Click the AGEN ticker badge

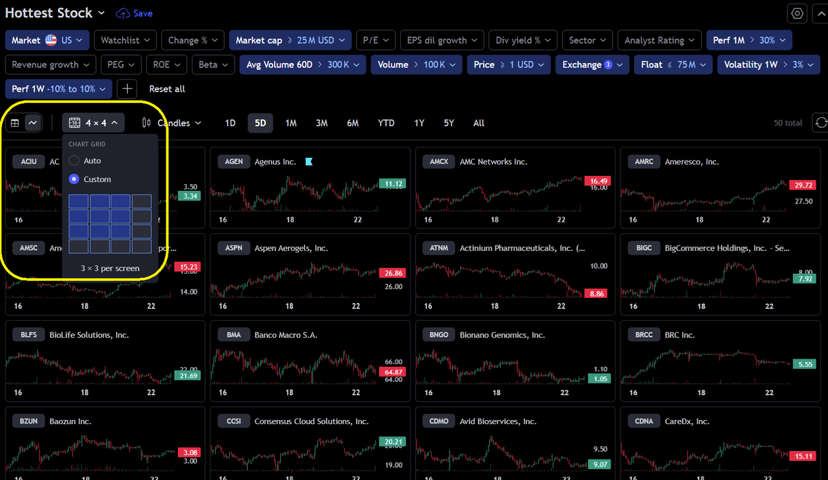coord(234,161)
